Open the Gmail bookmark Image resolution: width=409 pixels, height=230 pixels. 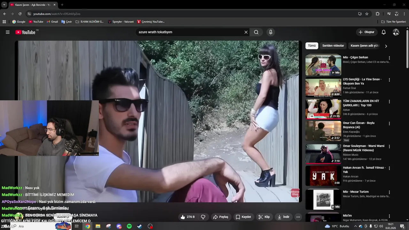click(52, 22)
